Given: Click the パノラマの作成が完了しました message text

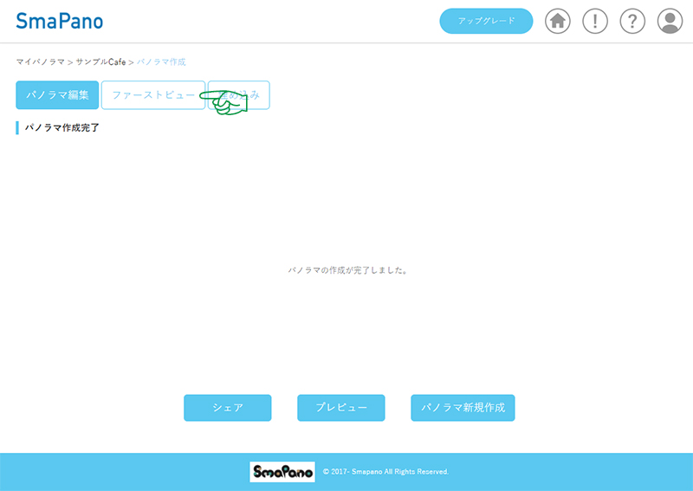Looking at the screenshot, I should 347,270.
